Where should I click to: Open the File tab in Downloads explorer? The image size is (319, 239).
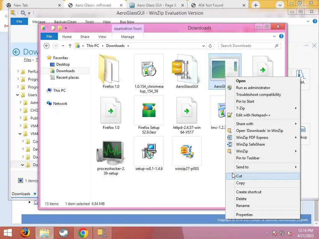pos(49,36)
